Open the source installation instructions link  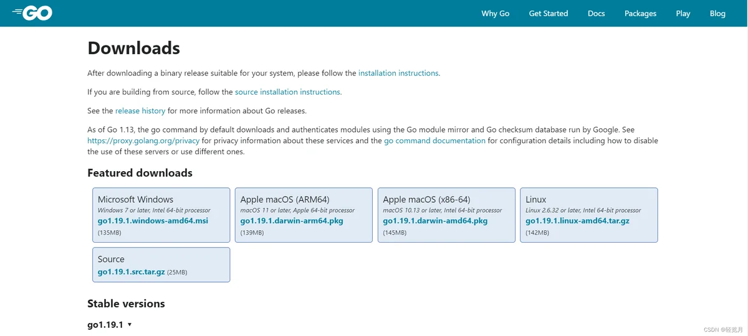tap(287, 92)
